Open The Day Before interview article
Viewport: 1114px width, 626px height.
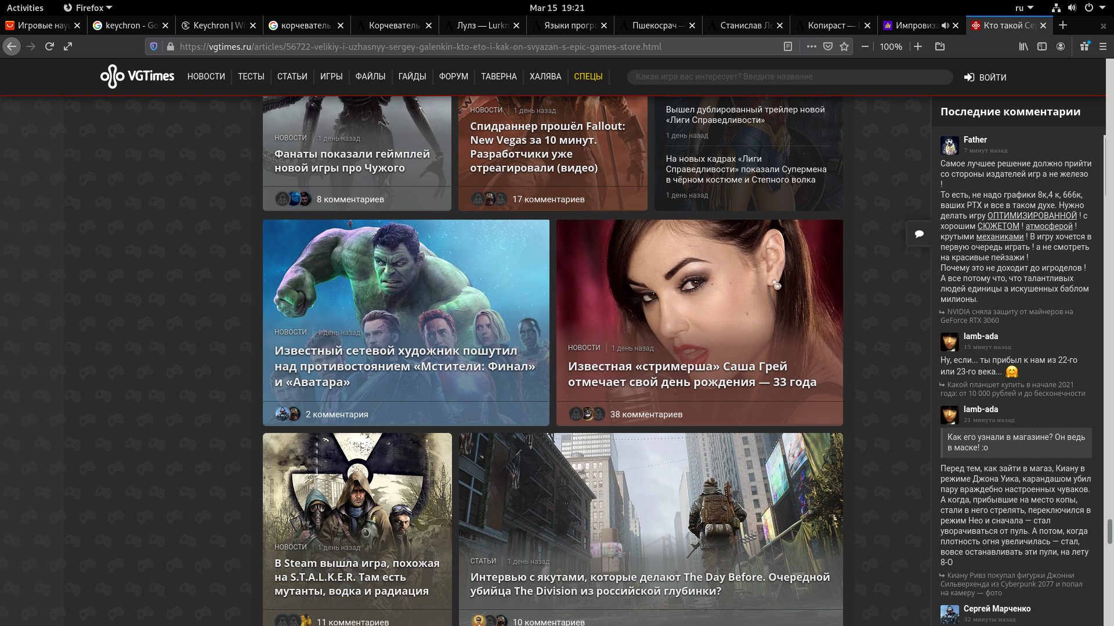(x=650, y=584)
